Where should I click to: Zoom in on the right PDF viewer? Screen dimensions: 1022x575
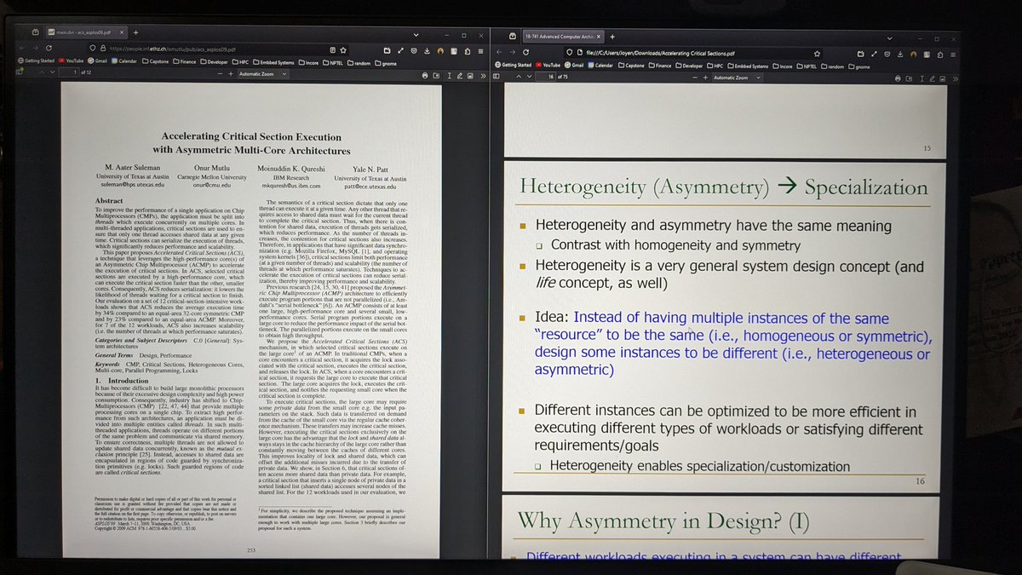[705, 78]
